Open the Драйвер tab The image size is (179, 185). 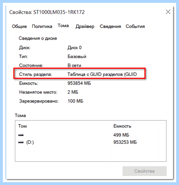(85, 26)
